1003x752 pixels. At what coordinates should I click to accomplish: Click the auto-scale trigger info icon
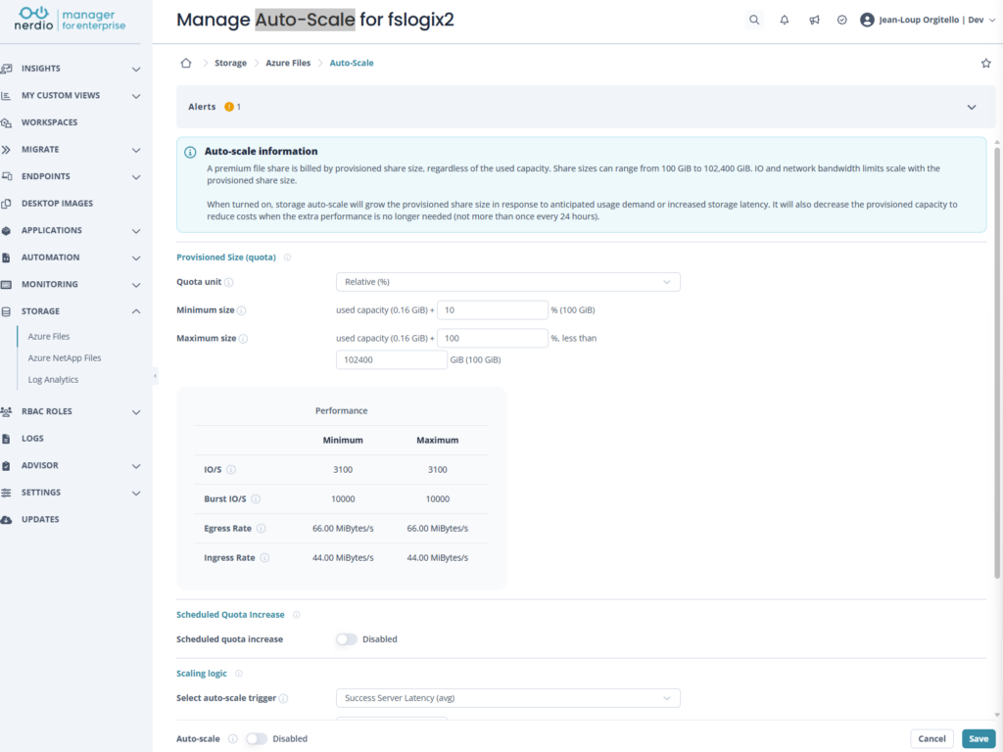click(283, 698)
